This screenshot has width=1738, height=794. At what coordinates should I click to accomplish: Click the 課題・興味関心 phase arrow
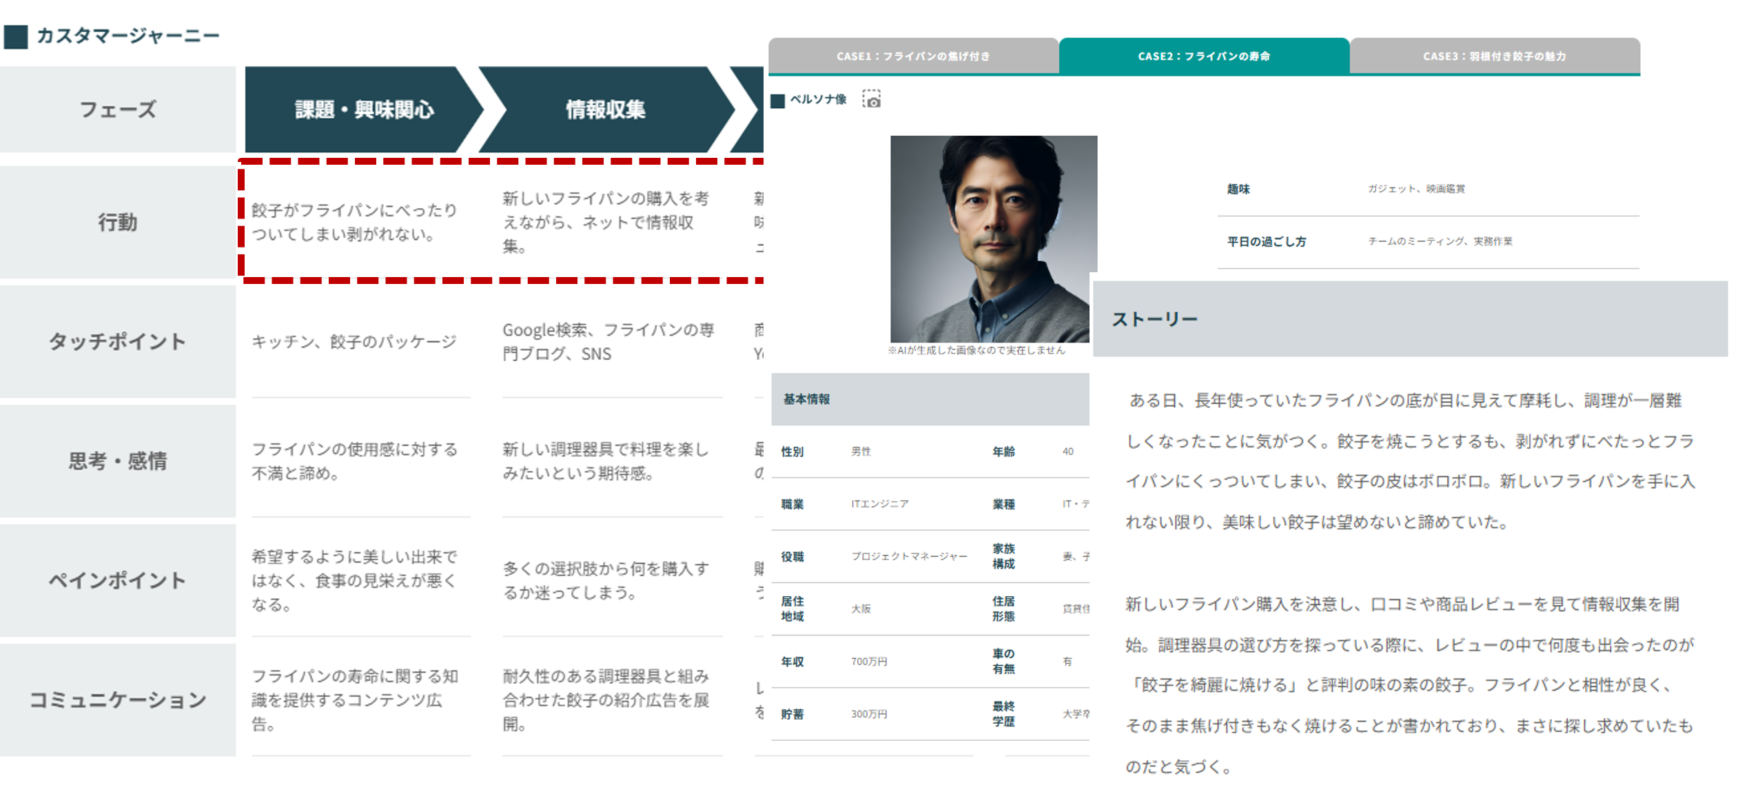click(x=363, y=109)
